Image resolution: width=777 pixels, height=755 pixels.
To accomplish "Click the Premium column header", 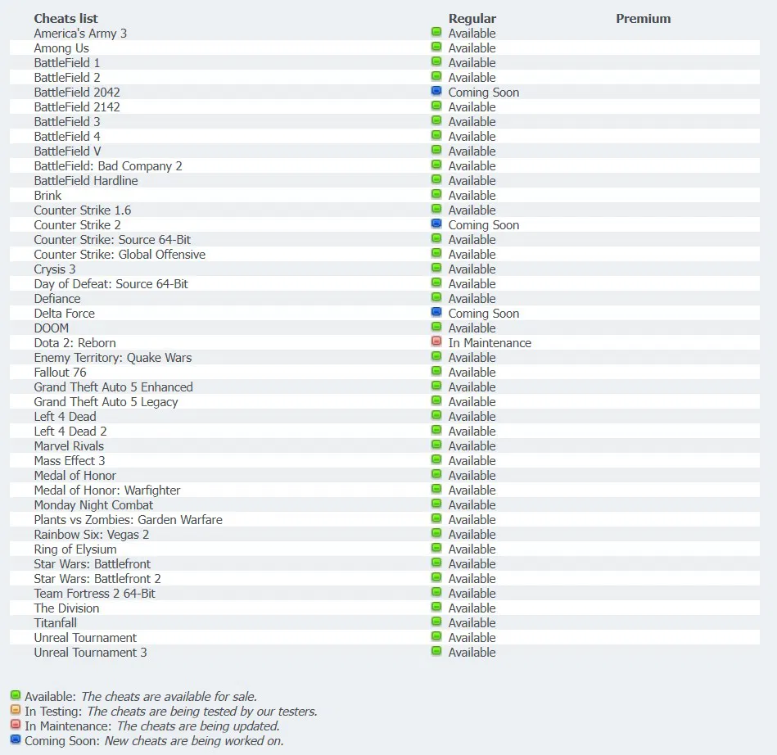I will (644, 18).
